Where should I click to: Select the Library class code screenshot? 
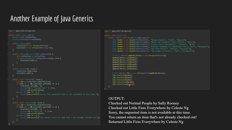[54, 77]
